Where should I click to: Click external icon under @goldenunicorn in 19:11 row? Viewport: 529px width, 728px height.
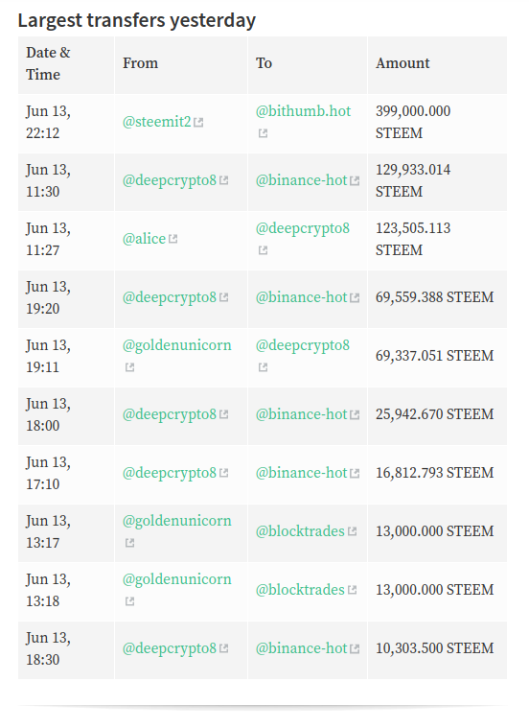(129, 367)
